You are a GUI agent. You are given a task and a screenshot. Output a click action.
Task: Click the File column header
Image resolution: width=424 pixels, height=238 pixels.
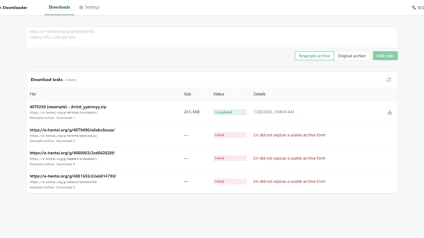tap(32, 94)
